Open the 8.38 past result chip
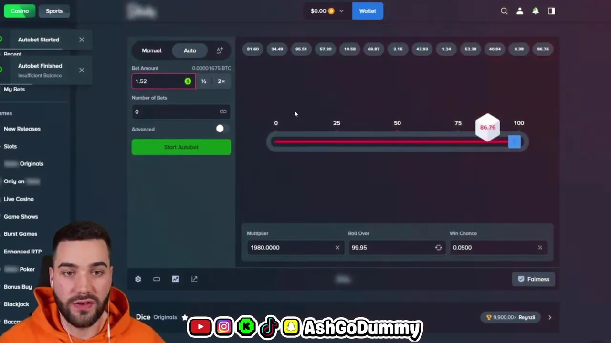 (x=519, y=49)
